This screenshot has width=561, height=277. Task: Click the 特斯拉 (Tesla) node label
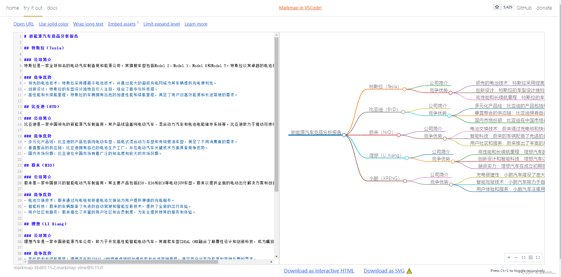pyautogui.click(x=384, y=87)
